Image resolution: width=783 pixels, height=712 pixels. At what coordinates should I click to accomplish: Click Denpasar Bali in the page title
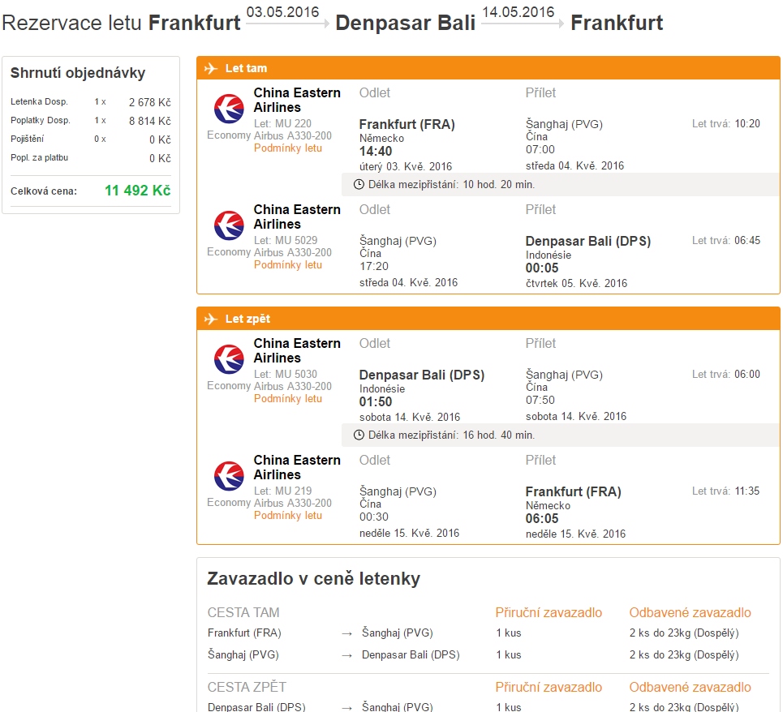pyautogui.click(x=406, y=23)
